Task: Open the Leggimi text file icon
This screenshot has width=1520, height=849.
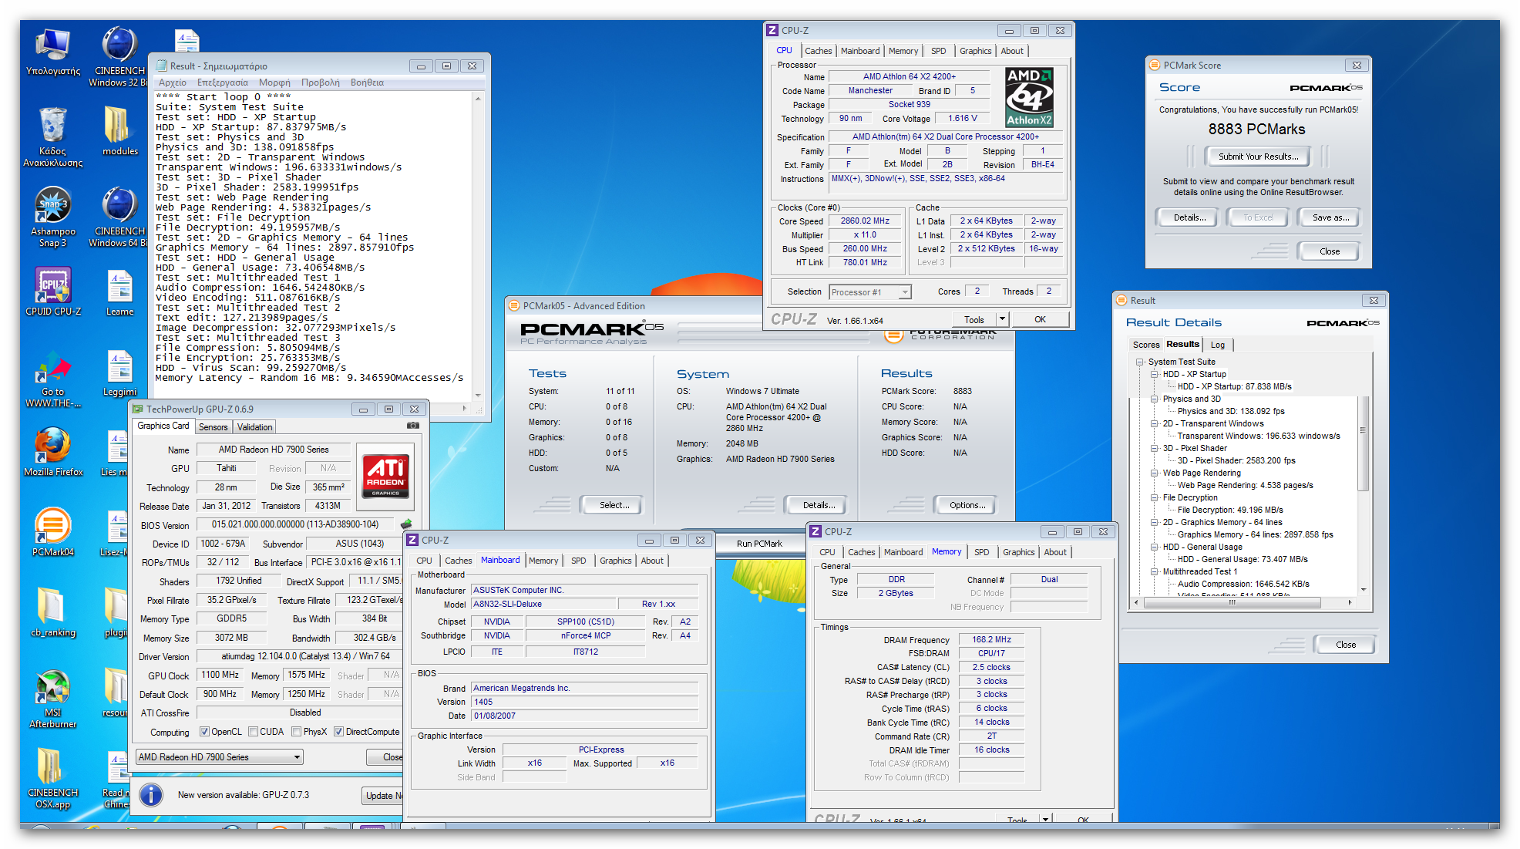Action: point(119,374)
